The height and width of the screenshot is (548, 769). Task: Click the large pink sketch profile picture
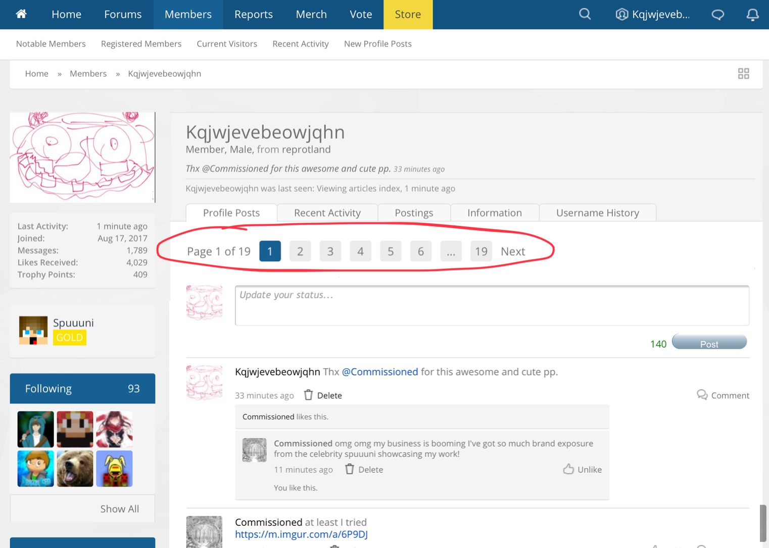pyautogui.click(x=82, y=157)
